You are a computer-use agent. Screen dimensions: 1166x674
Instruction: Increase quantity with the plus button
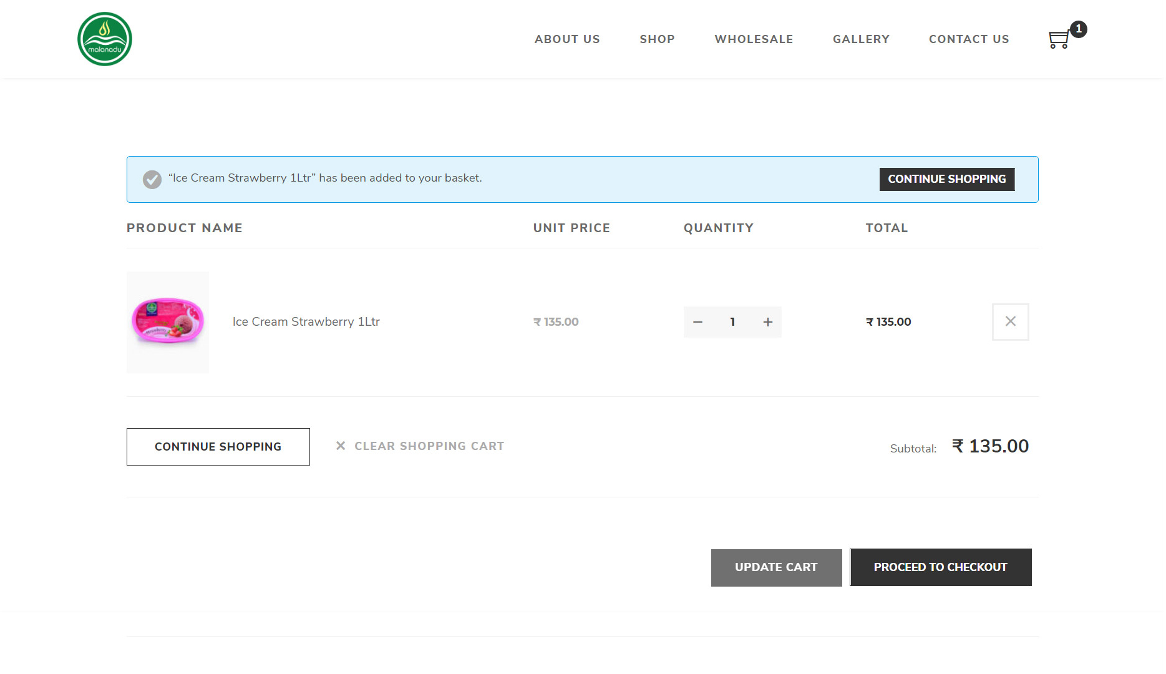point(768,322)
